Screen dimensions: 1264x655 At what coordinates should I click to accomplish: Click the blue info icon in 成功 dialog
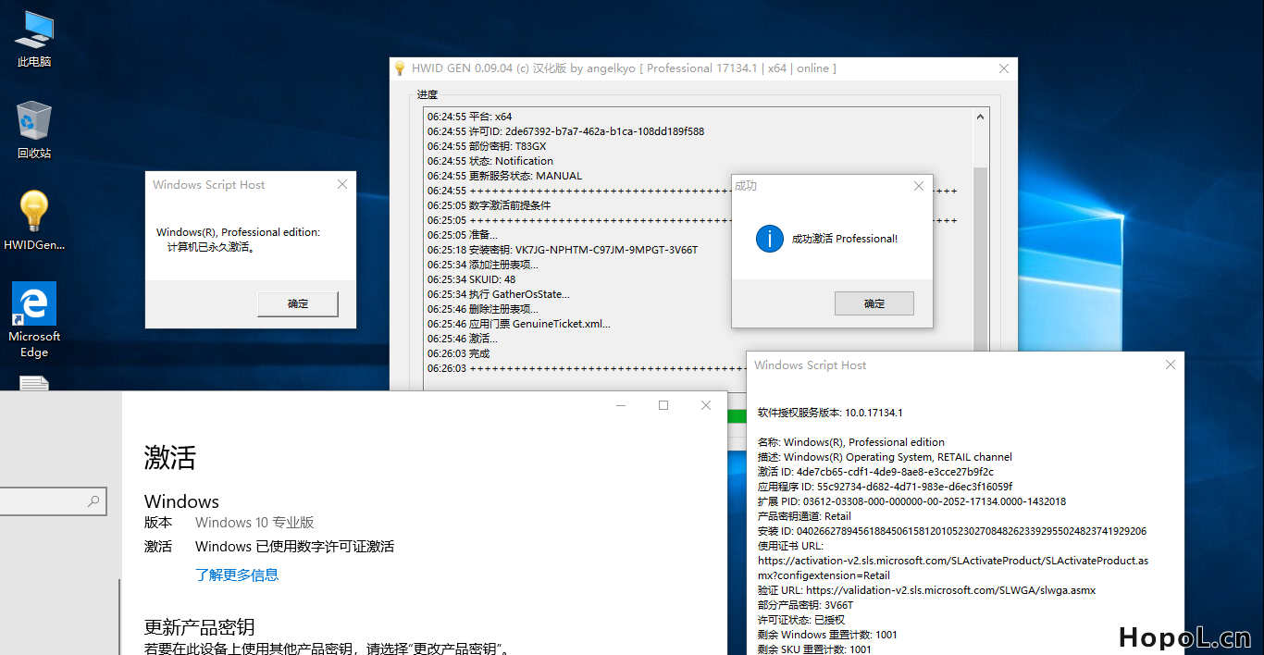coord(770,239)
